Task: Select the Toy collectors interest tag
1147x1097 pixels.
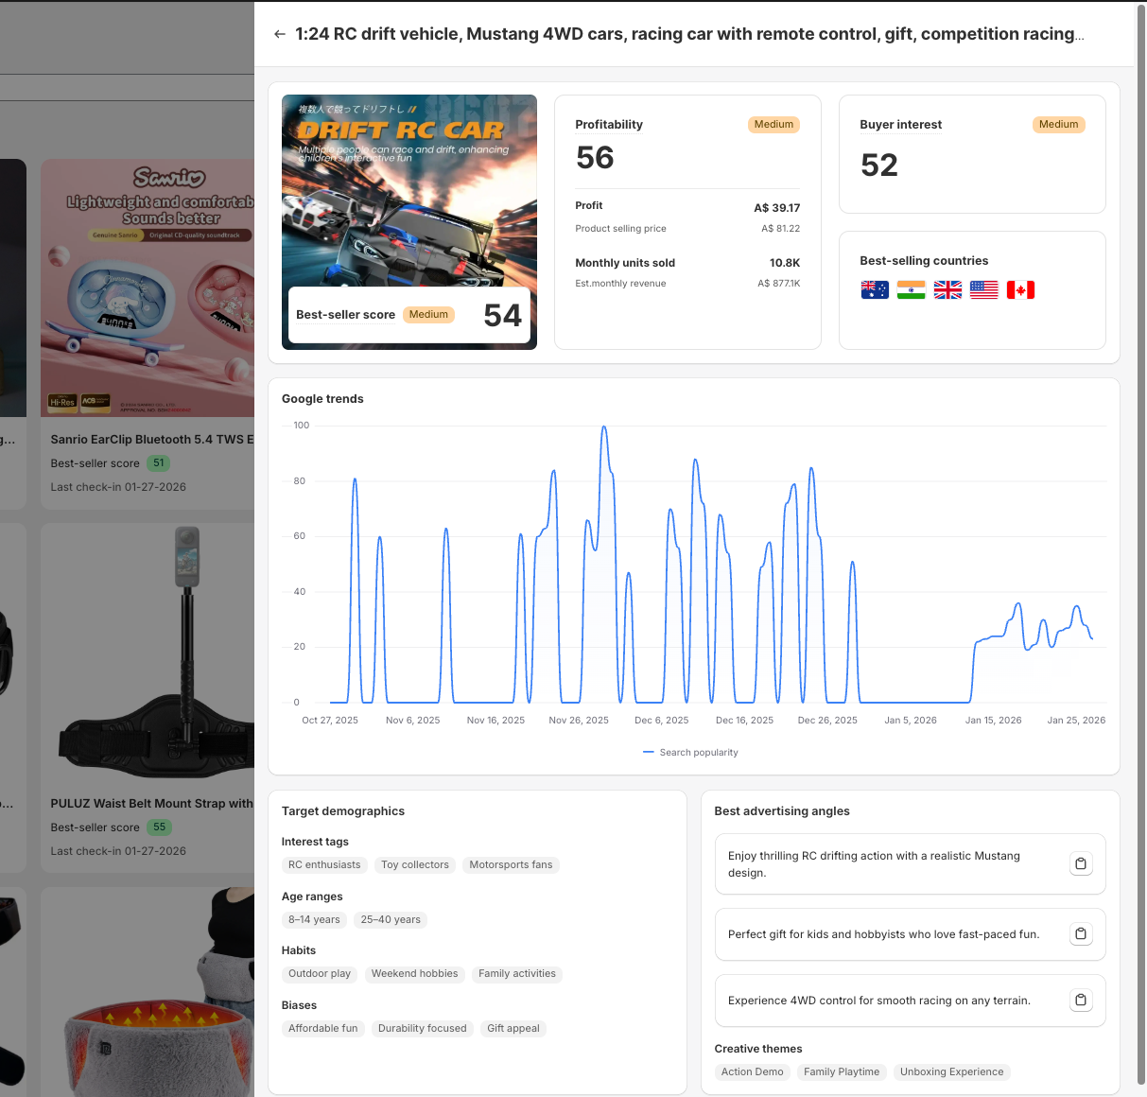Action: 415,865
